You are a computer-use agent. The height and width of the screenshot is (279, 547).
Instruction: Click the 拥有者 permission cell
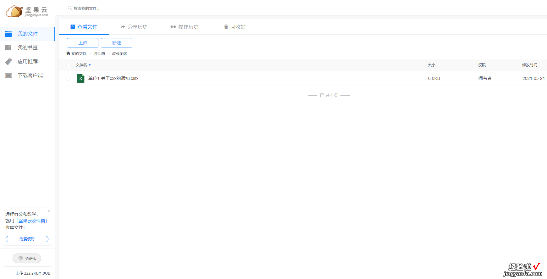(x=485, y=78)
